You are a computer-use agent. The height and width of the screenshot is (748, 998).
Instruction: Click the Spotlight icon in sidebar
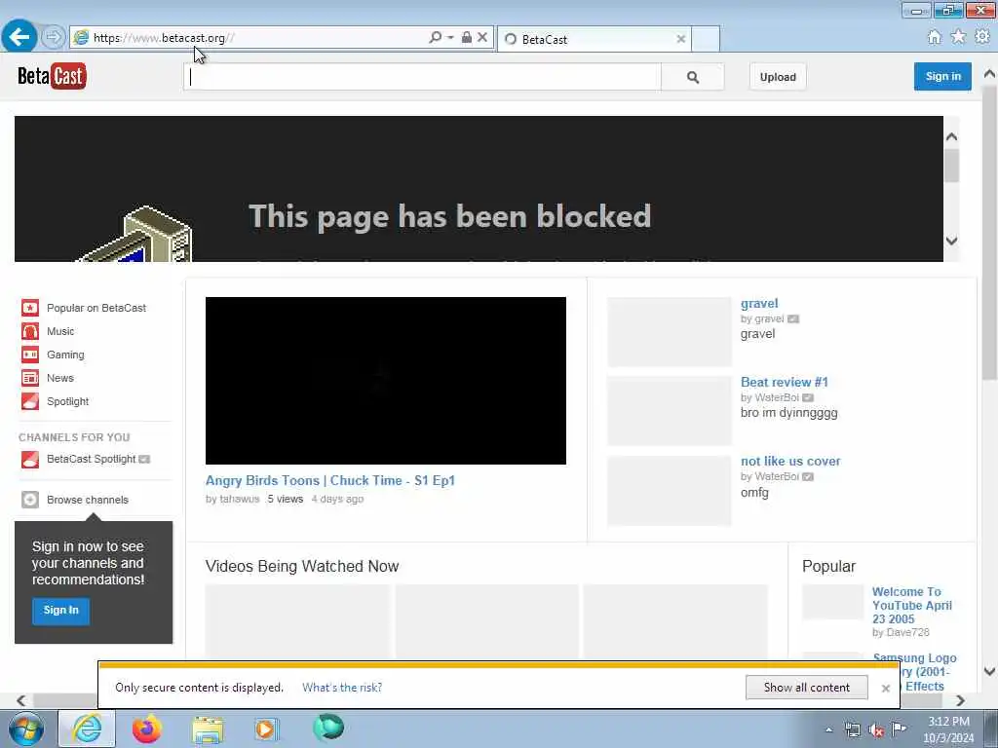(x=30, y=402)
